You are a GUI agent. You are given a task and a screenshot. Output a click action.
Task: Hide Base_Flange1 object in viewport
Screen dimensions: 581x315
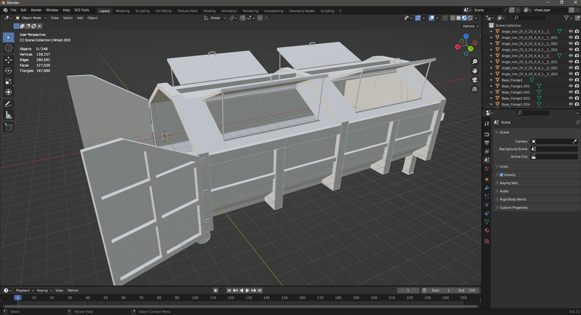click(x=571, y=80)
